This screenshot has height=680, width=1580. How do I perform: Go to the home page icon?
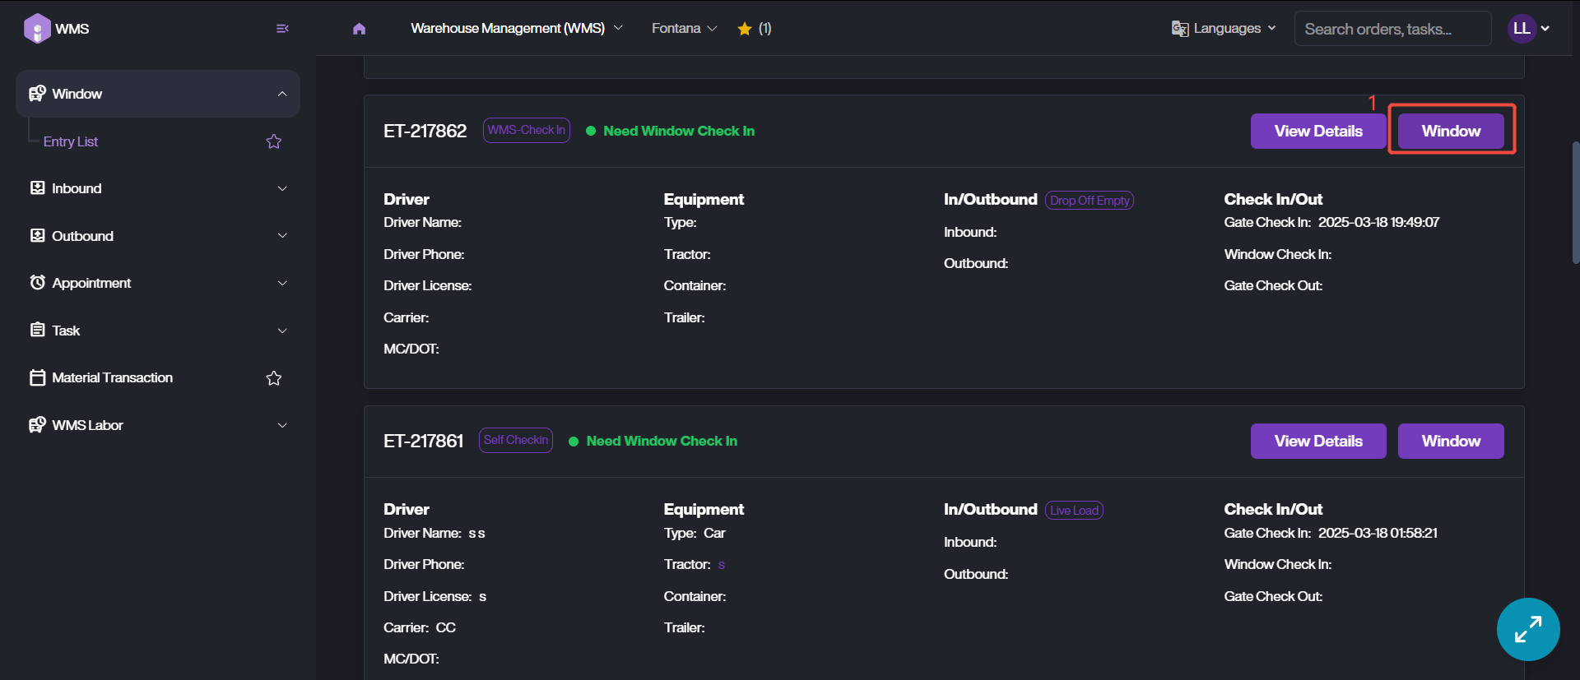[359, 29]
